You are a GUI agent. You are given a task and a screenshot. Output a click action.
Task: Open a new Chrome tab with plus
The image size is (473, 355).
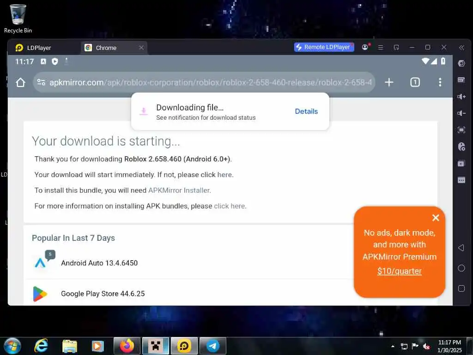[389, 82]
